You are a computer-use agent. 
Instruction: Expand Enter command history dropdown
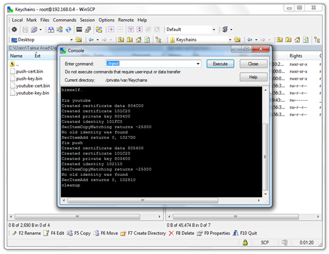tap(198, 64)
